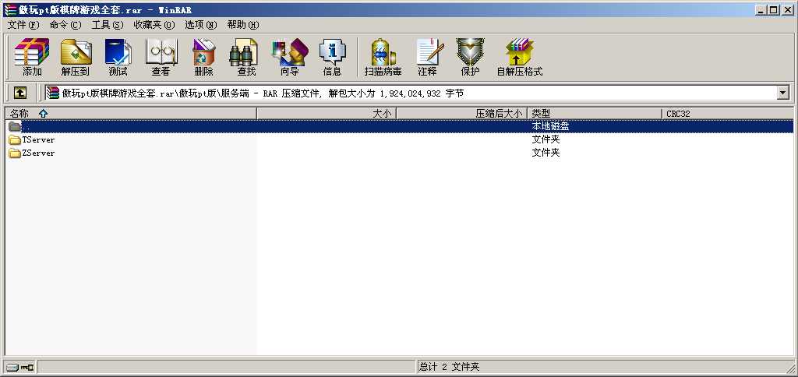Launch the Wizard (向导) icon
The width and height of the screenshot is (798, 377).
coord(290,57)
